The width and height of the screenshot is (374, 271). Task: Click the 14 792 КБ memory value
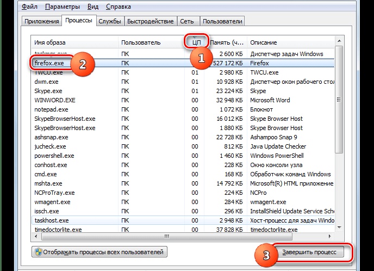(229, 183)
